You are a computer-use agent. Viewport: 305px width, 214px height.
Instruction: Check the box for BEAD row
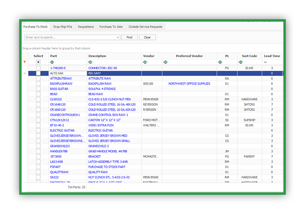[x=38, y=94]
